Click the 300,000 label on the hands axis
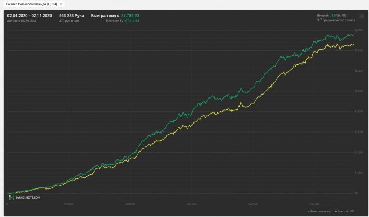Viewport: 369px width, 217px height. click(191, 204)
